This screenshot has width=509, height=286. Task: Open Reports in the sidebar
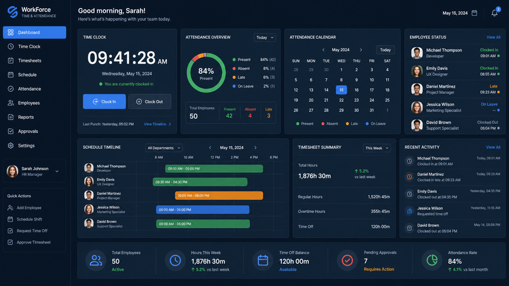pyautogui.click(x=34, y=117)
